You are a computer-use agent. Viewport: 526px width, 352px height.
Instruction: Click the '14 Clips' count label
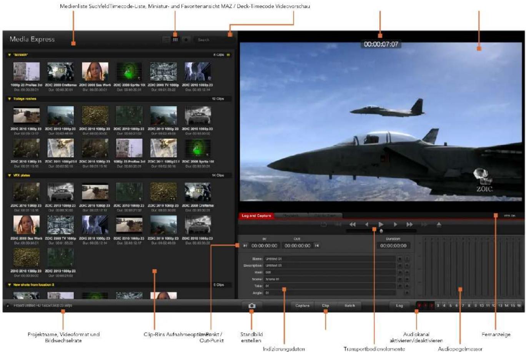pos(218,175)
